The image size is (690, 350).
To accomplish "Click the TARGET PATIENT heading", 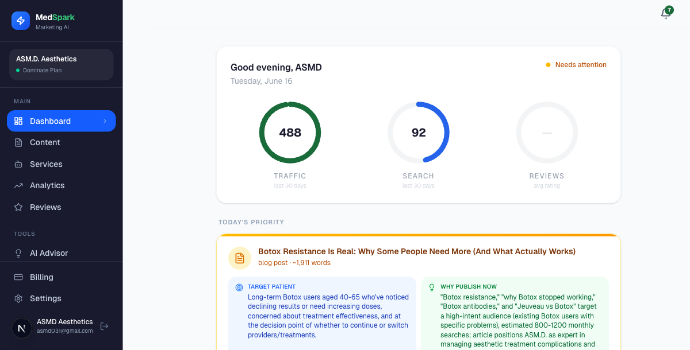I will pyautogui.click(x=271, y=286).
